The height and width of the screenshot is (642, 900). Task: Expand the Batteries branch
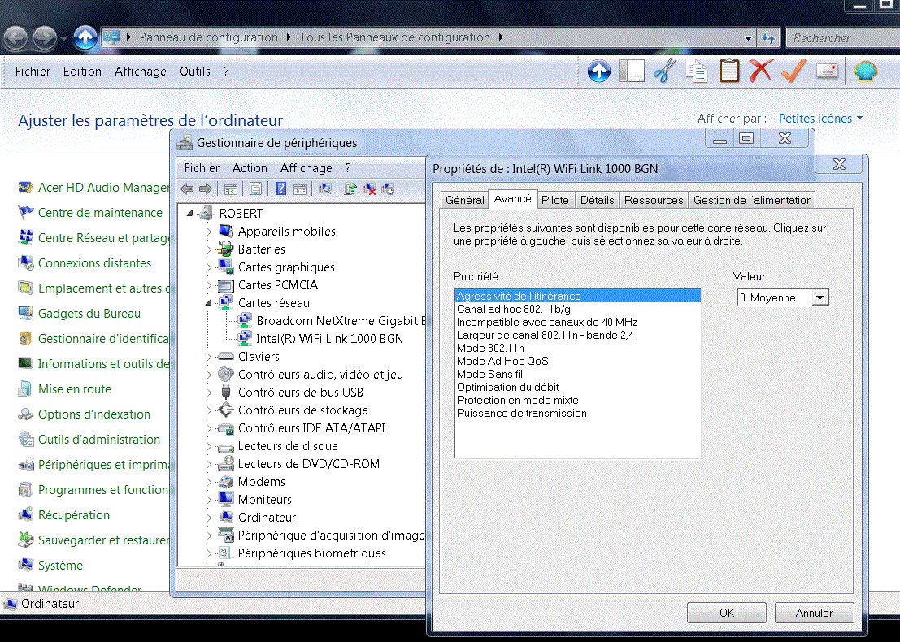tap(209, 249)
